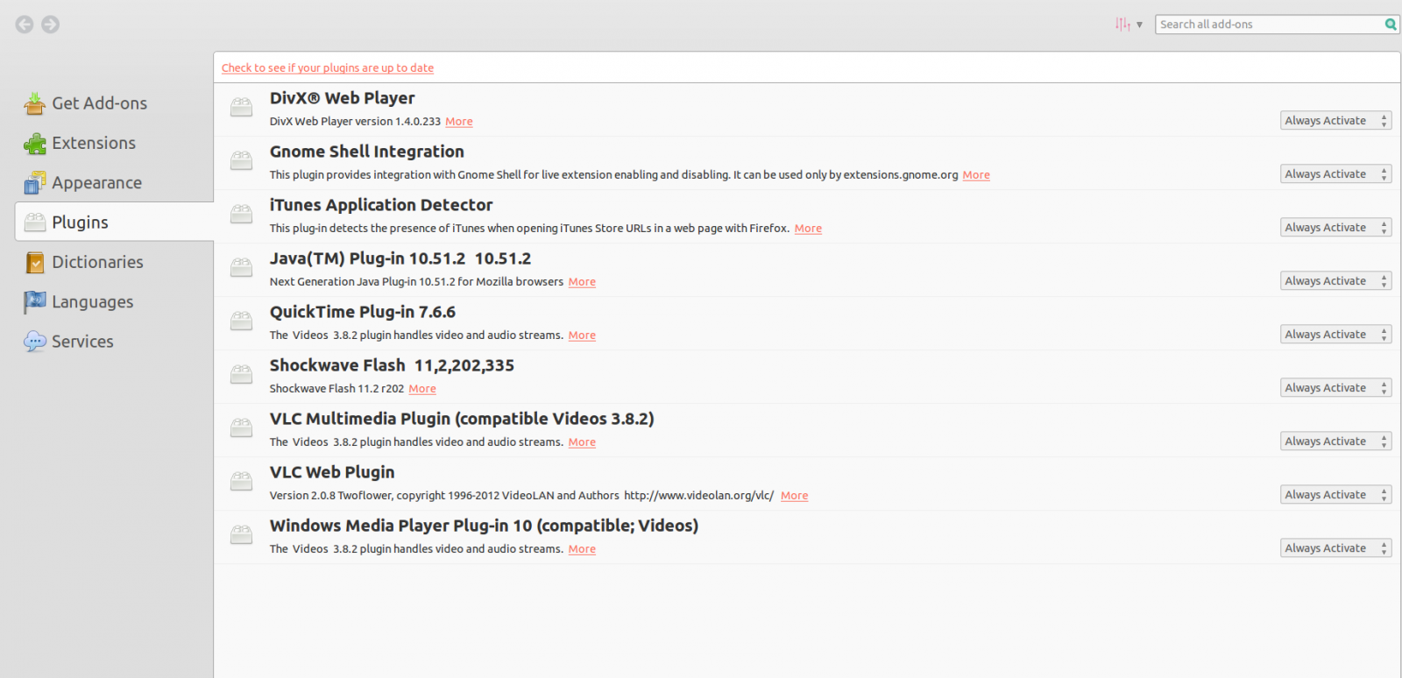
Task: Open More link for Shockwave Flash
Action: click(422, 389)
